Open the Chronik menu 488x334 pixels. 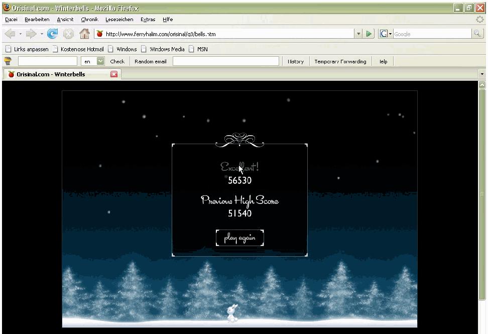point(90,19)
